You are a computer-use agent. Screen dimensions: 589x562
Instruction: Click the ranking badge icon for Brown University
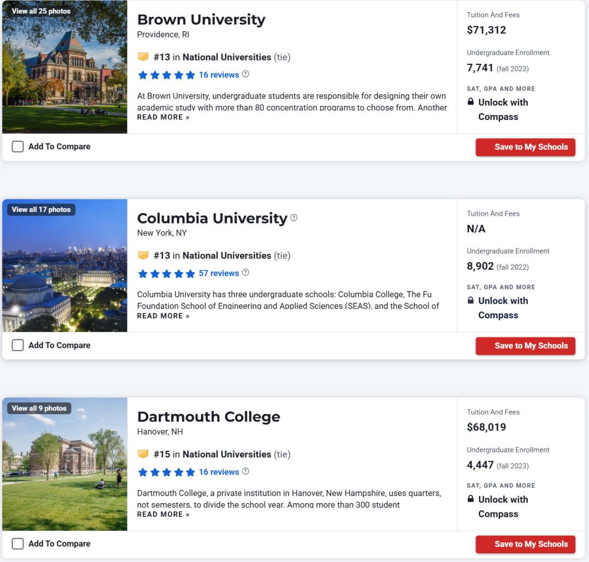pyautogui.click(x=143, y=57)
